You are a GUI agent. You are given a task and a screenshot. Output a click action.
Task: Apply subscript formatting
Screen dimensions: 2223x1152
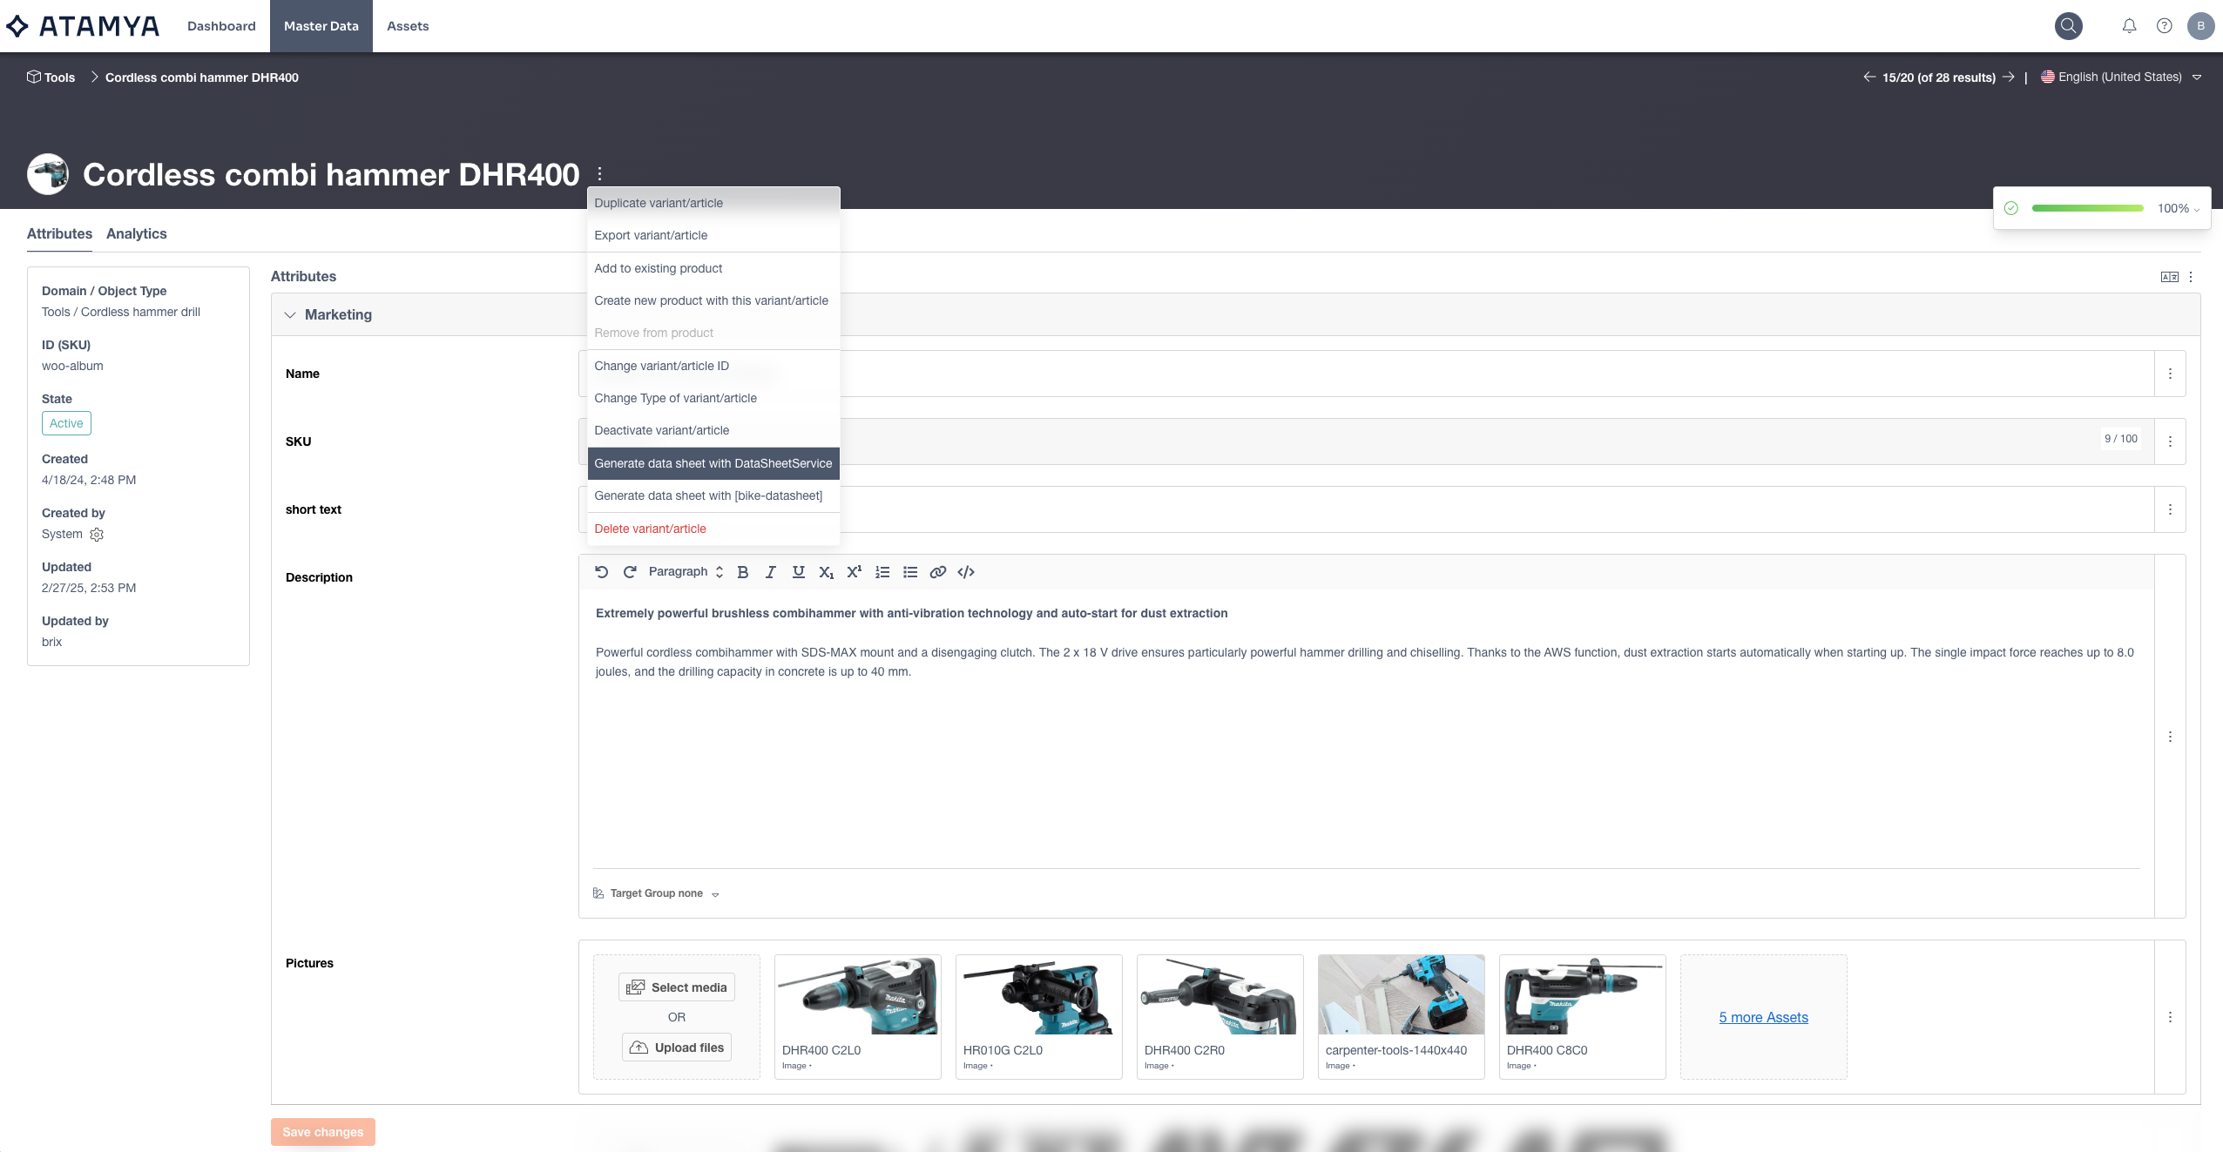pos(826,572)
